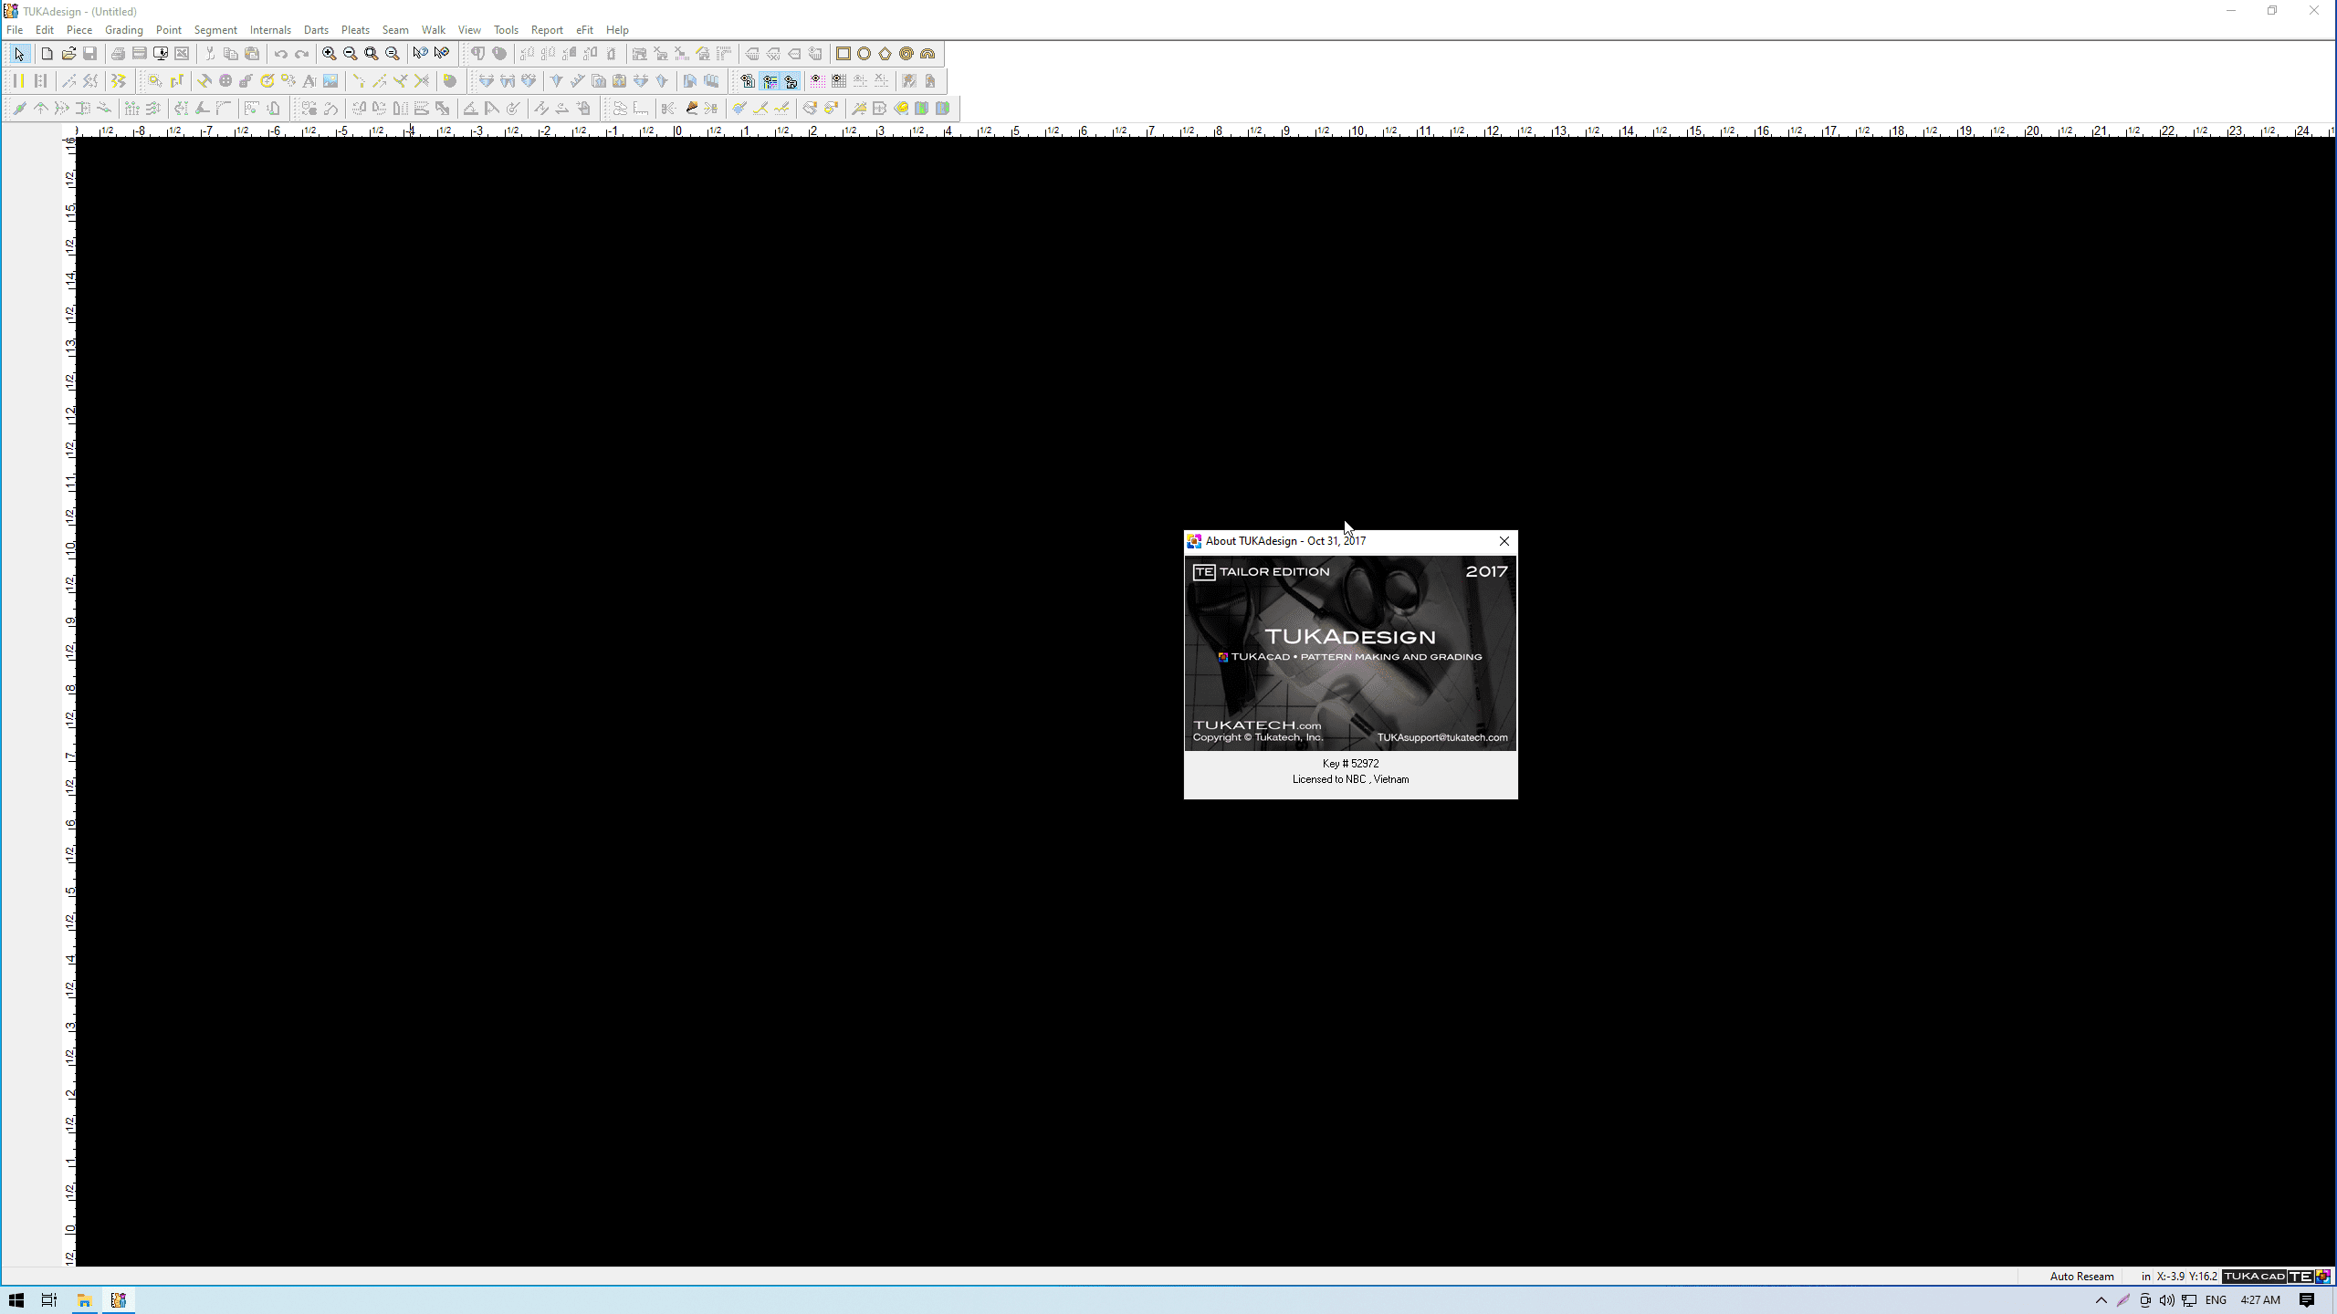Select the rectangle shape tool
Screen dimensions: 2337x1314
(843, 54)
